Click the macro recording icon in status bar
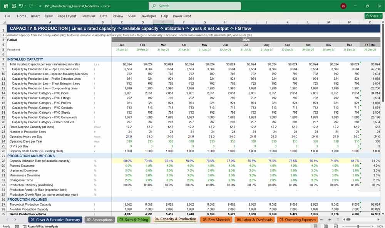Image resolution: width=385 pixels, height=228 pixels. tap(17, 226)
